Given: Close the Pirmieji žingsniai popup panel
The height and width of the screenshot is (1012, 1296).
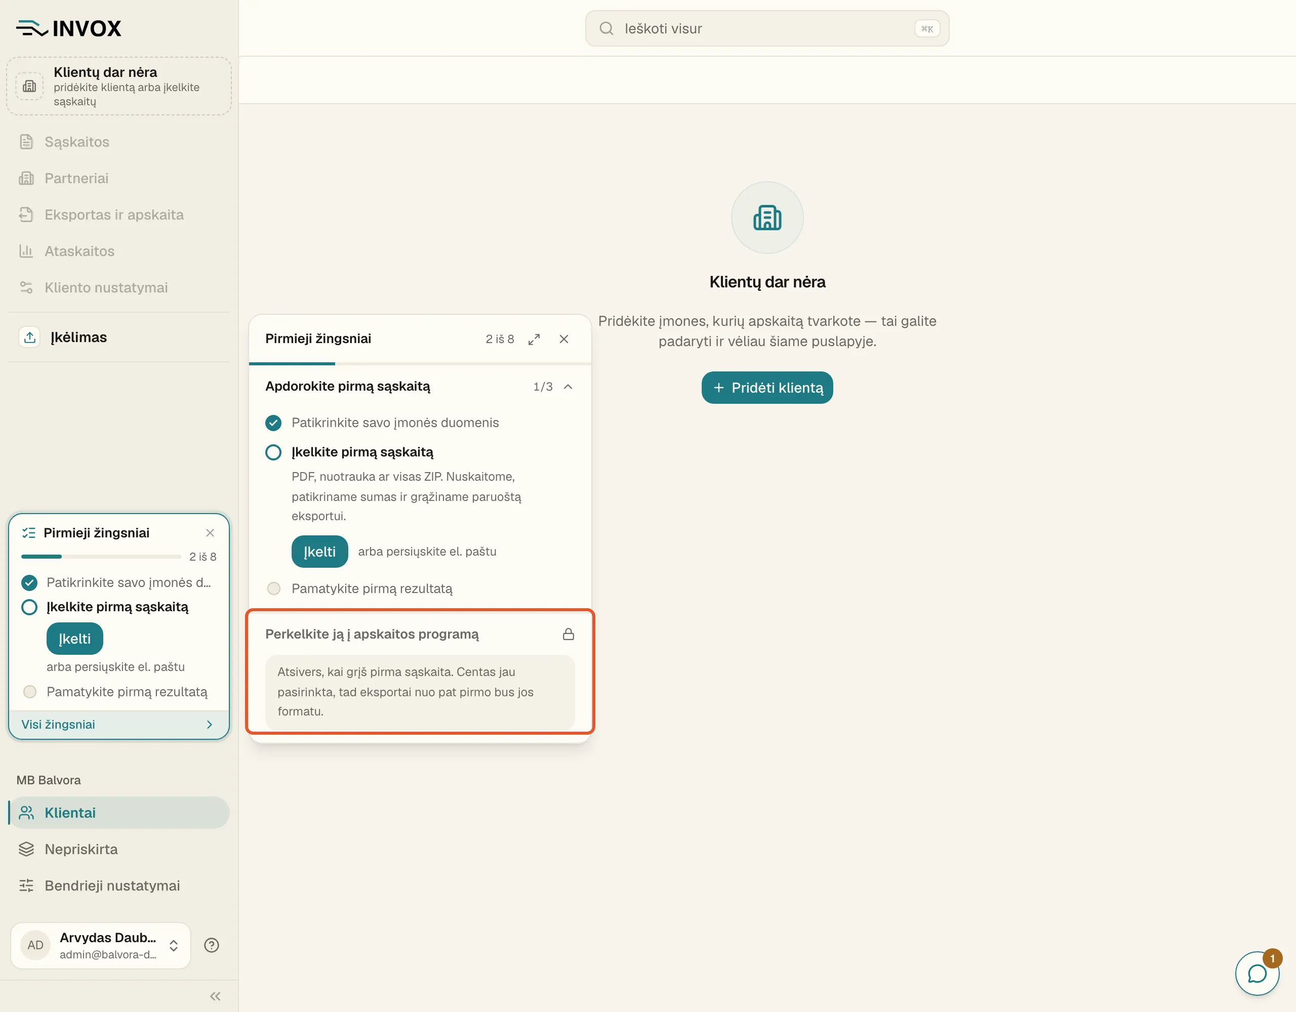Looking at the screenshot, I should pyautogui.click(x=564, y=340).
